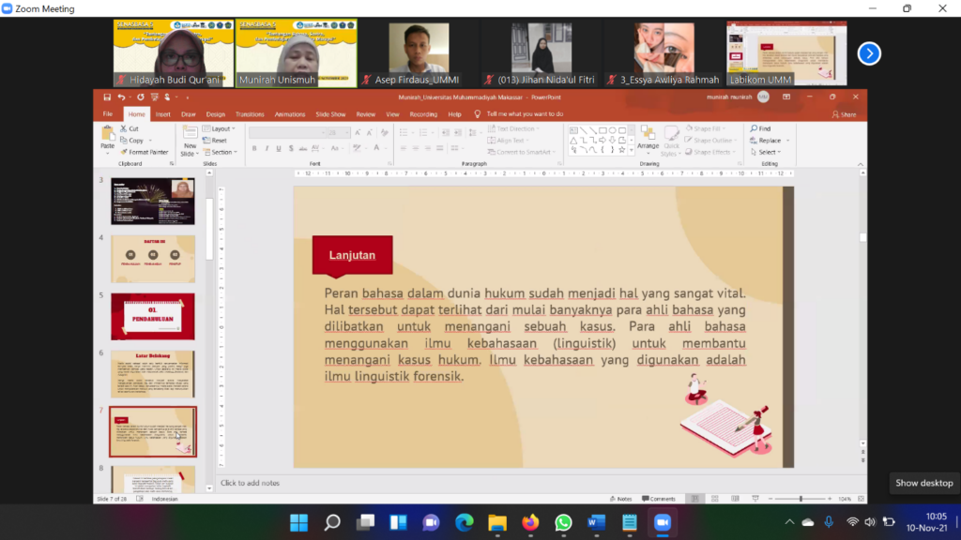Viewport: 961px width, 540px height.
Task: Start Slide Show from the status bar icon
Action: 755,499
